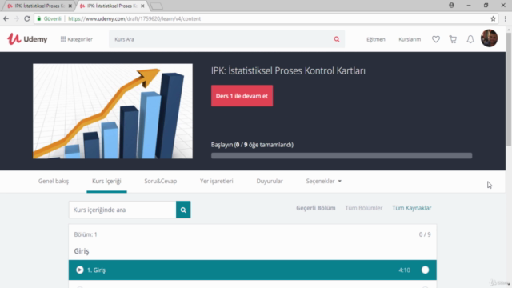Viewport: 512px width, 288px height.
Task: Switch to the Soru&Cevap tab
Action: click(161, 181)
